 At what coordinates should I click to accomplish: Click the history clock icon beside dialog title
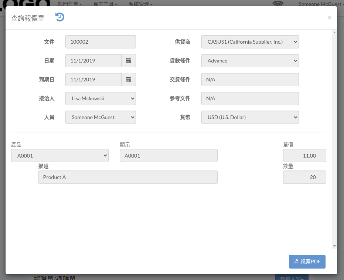coord(60,17)
